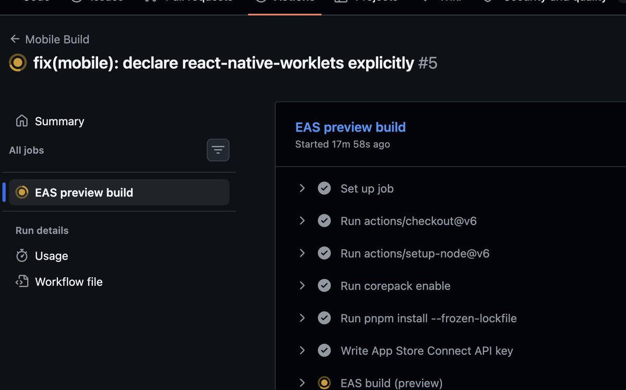
Task: Click the Usage stopwatch icon
Action: 22,255
